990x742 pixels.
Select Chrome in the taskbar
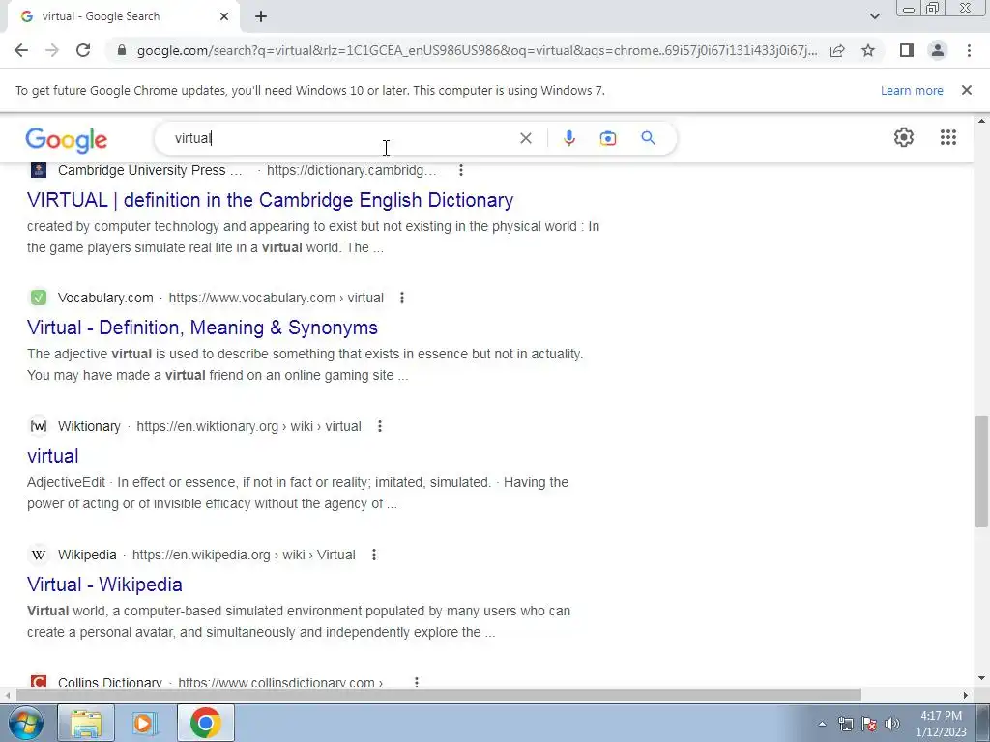[x=205, y=723]
